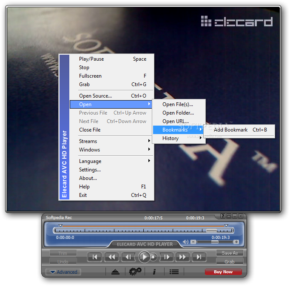Screen dimensions: 290x286
Task: Expand the Streams submenu
Action: (111, 141)
